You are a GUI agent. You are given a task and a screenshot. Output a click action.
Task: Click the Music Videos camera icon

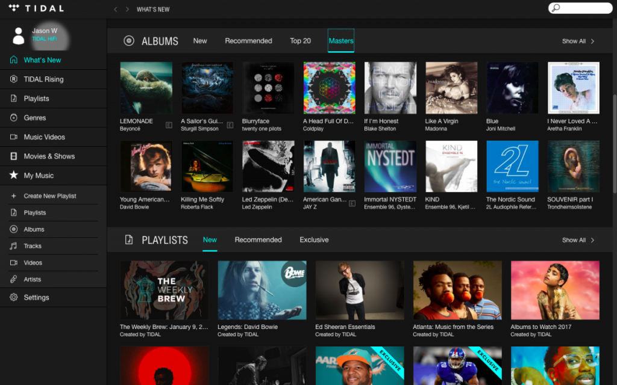pos(14,137)
